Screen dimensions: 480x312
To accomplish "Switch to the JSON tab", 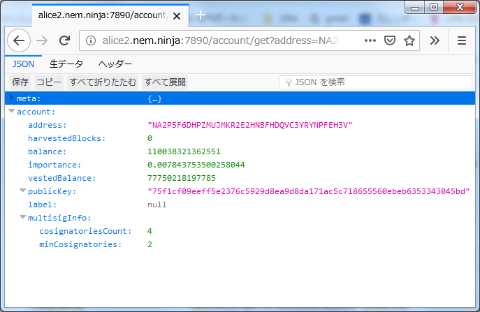I will point(23,64).
